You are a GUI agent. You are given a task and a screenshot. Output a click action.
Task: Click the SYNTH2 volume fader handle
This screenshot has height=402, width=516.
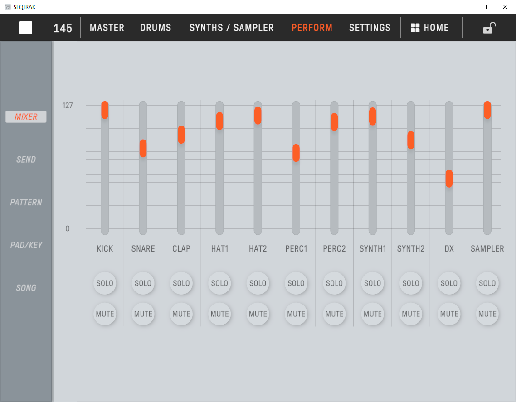411,140
